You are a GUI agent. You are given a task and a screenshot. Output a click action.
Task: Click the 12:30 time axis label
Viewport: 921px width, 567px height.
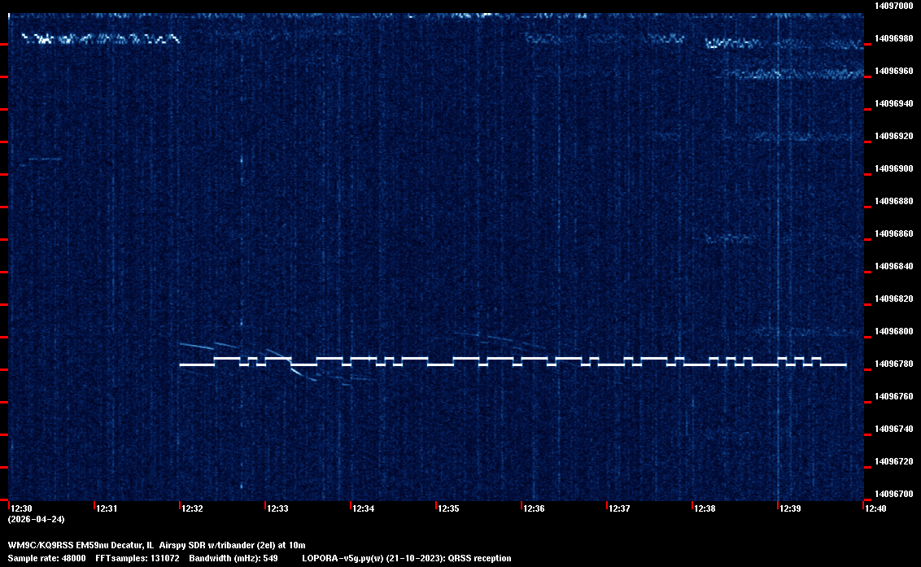pyautogui.click(x=22, y=509)
